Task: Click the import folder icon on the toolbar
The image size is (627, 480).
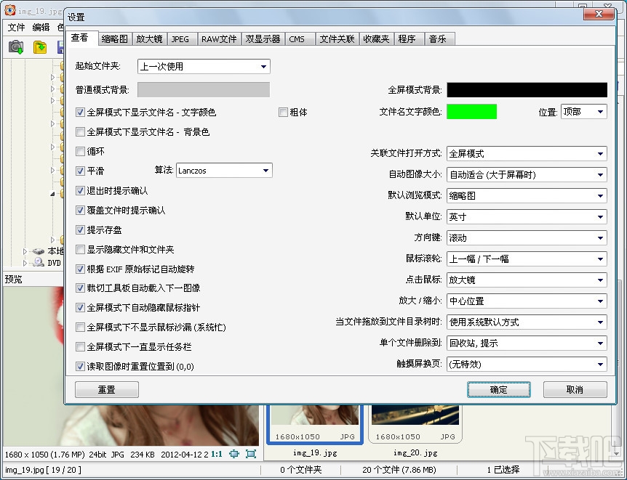Action: [39, 46]
